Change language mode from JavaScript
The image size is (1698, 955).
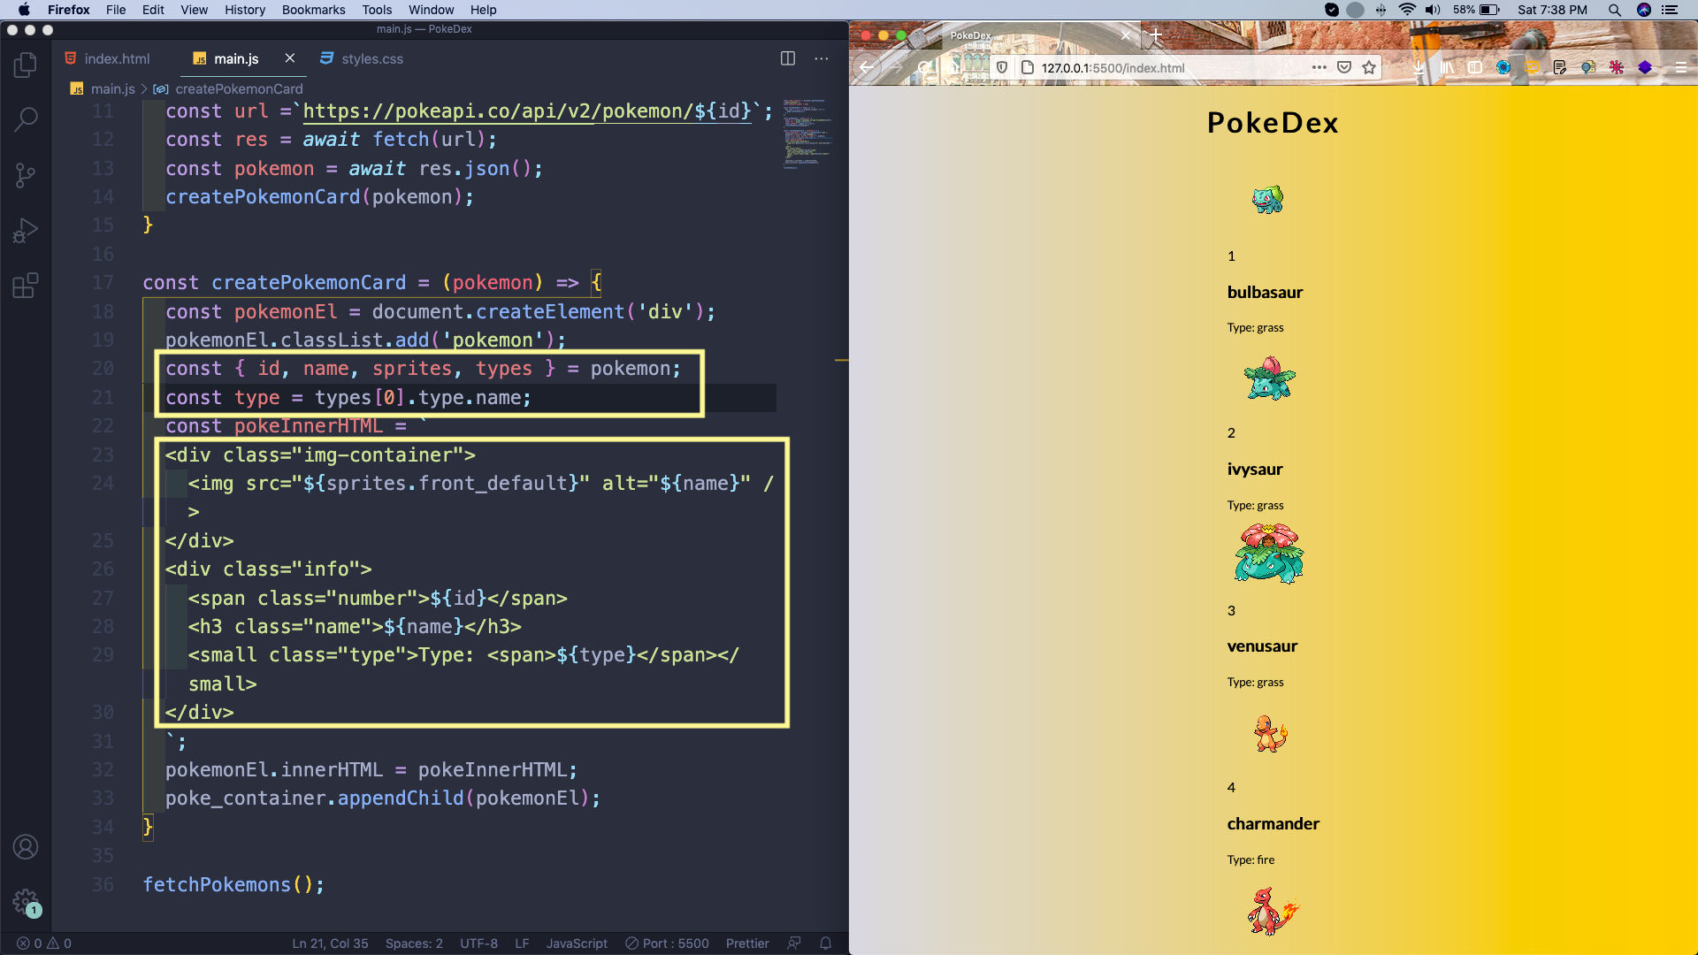point(577,944)
